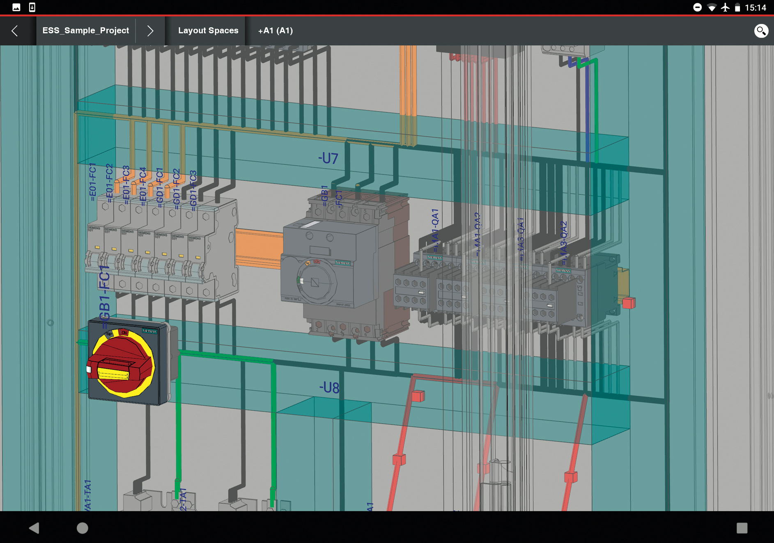Image resolution: width=774 pixels, height=543 pixels.
Task: Click the -U8 wire duct label
Action: 329,388
